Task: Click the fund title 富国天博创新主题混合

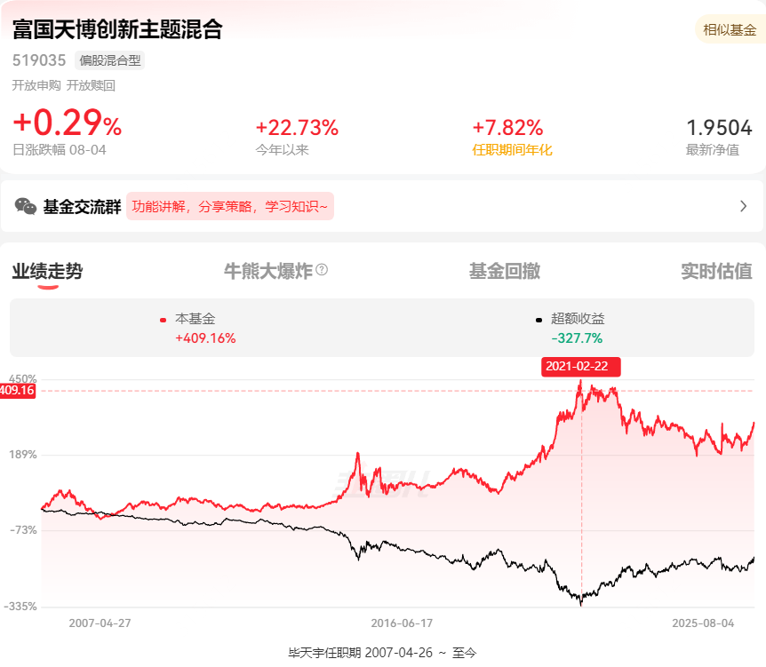Action: pos(117,29)
